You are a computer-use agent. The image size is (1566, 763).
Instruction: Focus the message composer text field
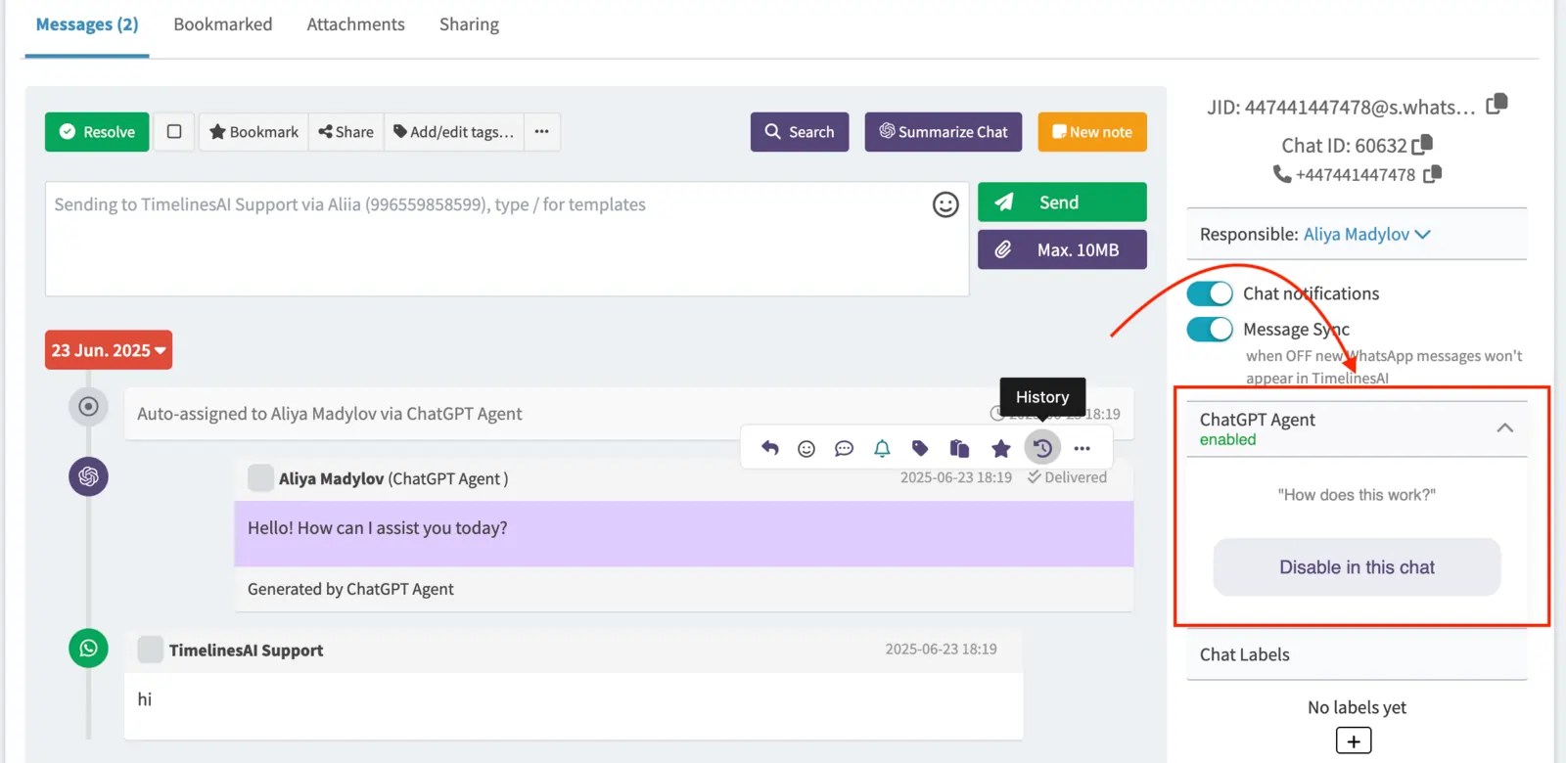[x=507, y=239]
